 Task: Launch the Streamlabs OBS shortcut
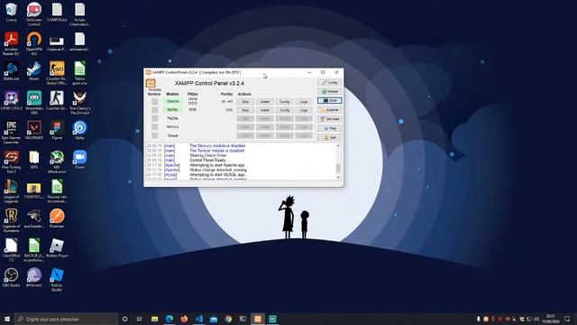pyautogui.click(x=34, y=103)
